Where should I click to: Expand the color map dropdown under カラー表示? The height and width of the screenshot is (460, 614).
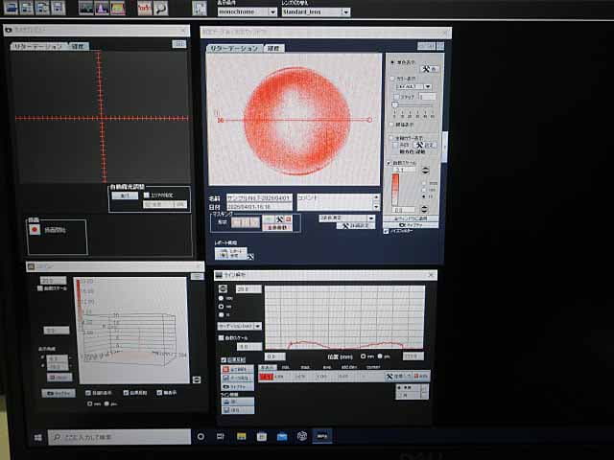tap(413, 86)
